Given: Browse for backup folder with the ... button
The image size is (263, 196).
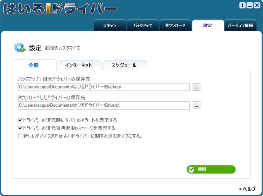Looking at the screenshot, I should coord(196,87).
